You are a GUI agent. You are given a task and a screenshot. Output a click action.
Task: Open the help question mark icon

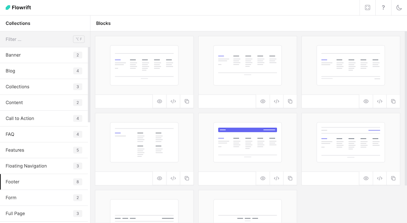point(383,8)
